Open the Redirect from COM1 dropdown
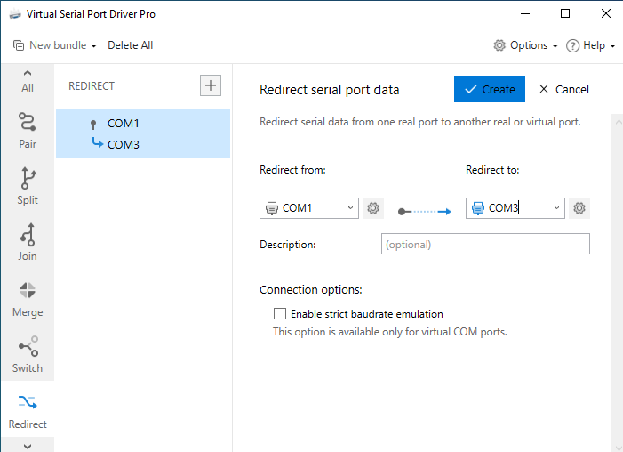This screenshot has height=452, width=623. [309, 208]
